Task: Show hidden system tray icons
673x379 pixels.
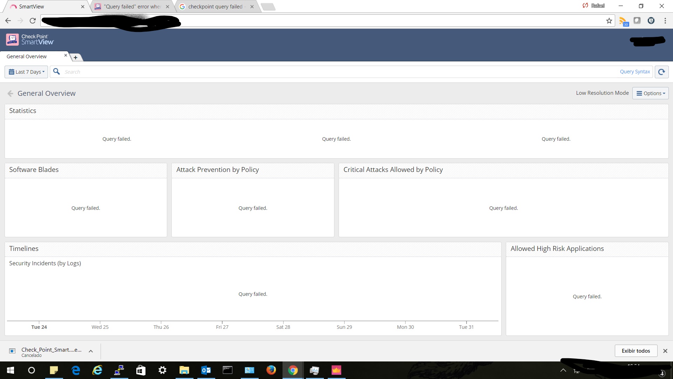Action: (x=563, y=370)
